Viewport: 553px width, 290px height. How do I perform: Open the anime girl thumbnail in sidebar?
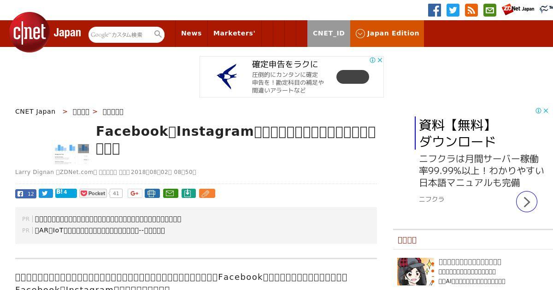(x=416, y=272)
